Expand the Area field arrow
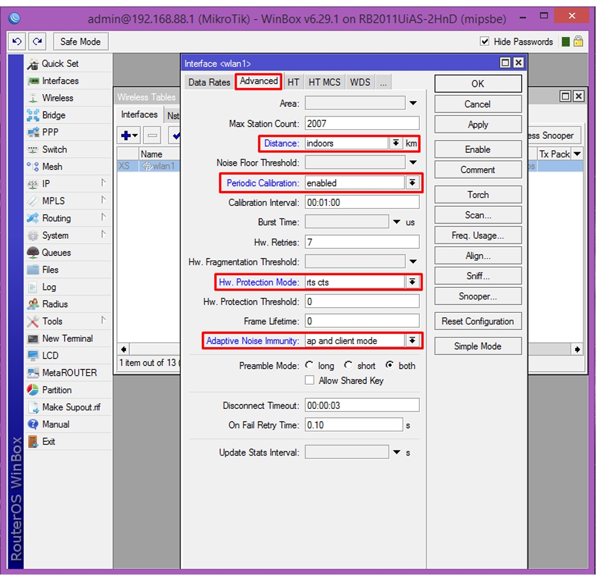The image size is (600, 579). click(413, 103)
